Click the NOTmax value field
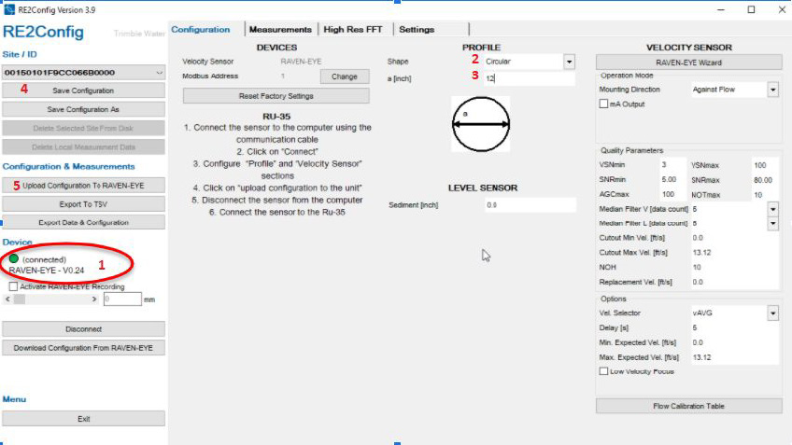Image resolution: width=792 pixels, height=445 pixels. (x=765, y=195)
